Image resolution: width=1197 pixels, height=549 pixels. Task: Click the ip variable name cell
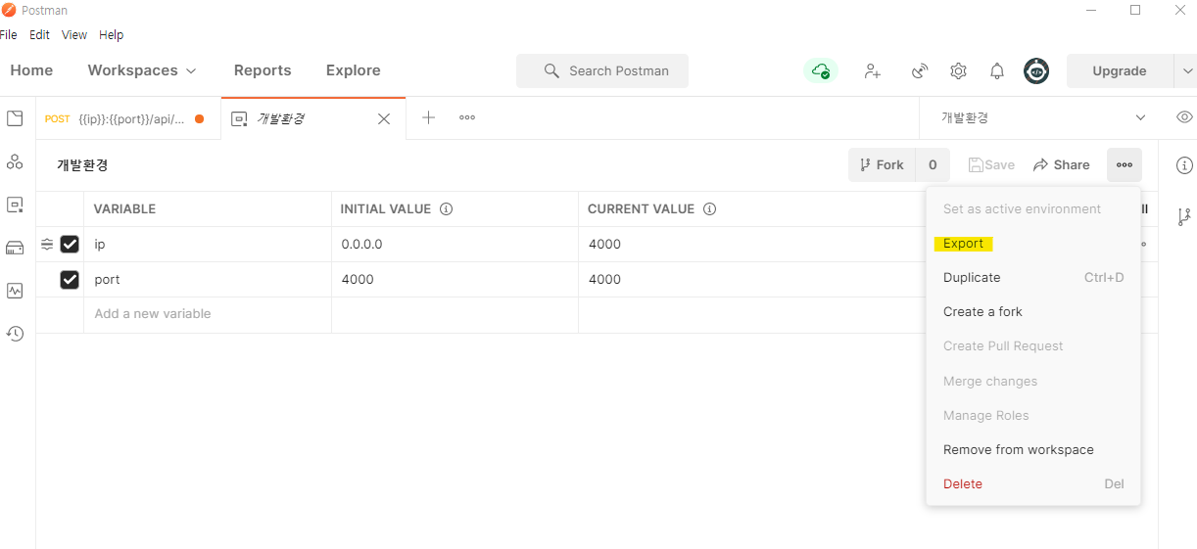(208, 245)
